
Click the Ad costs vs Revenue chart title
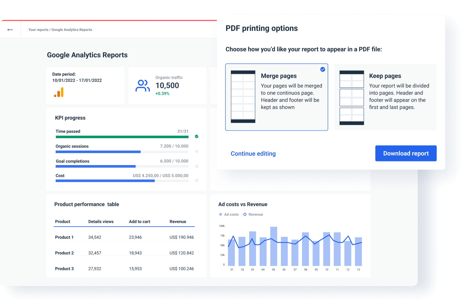(243, 204)
